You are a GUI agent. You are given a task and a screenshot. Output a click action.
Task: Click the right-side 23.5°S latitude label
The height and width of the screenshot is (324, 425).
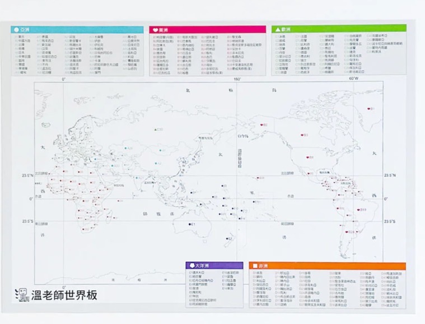390,221
